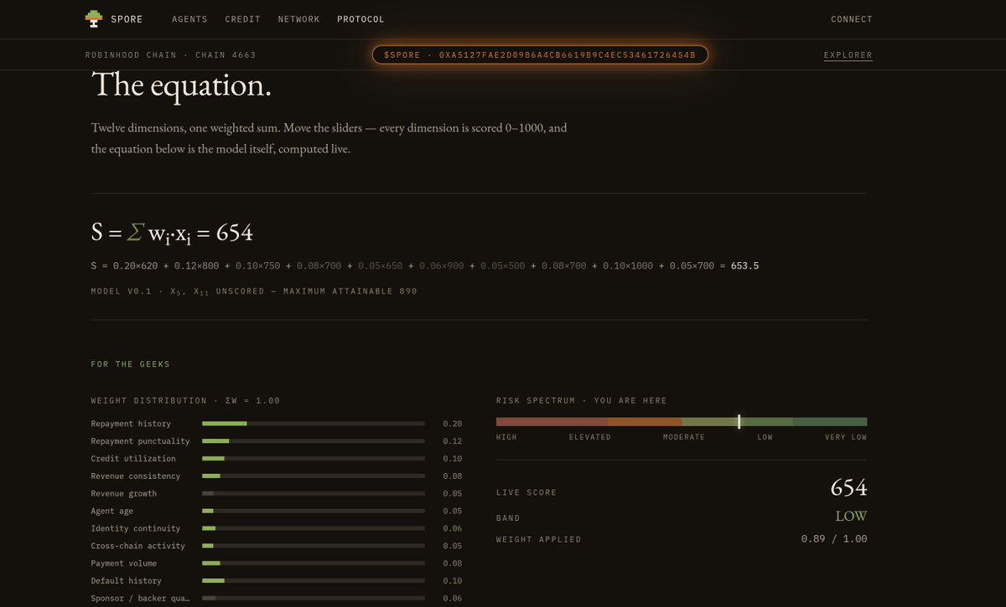
Task: Click the 'Default history' label
Action: (x=127, y=582)
